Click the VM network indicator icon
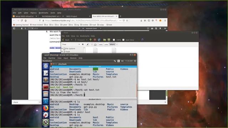Viewport: 228px width, 128px height. pyautogui.click(x=115, y=61)
